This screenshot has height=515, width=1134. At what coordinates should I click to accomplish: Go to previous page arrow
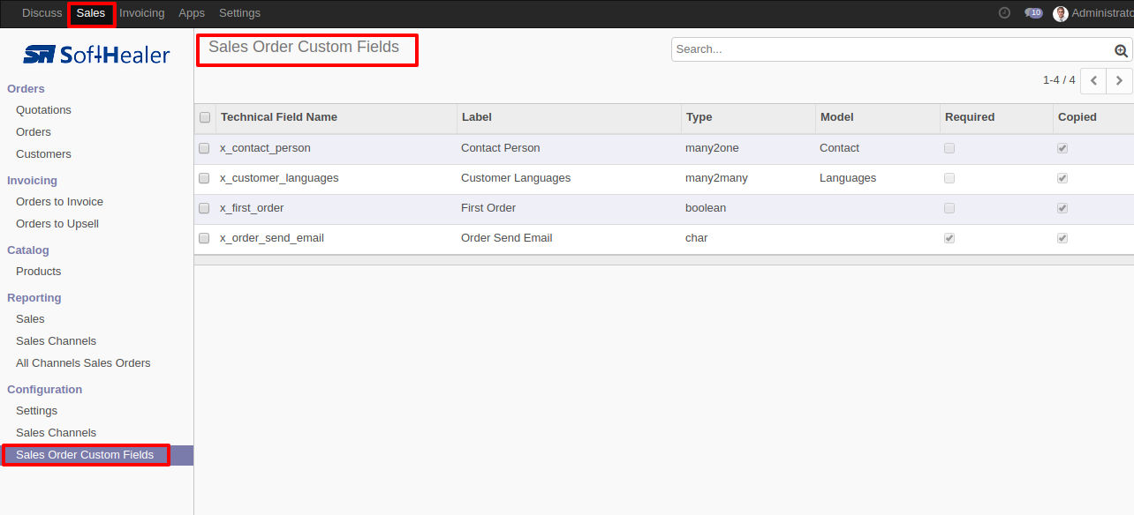point(1093,80)
